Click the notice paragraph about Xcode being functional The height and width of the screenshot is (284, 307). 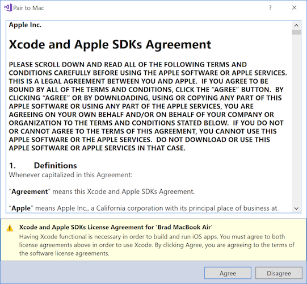coord(157,245)
